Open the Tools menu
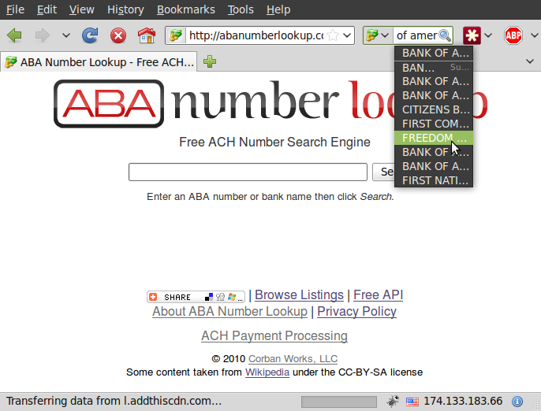The height and width of the screenshot is (411, 541). (241, 9)
